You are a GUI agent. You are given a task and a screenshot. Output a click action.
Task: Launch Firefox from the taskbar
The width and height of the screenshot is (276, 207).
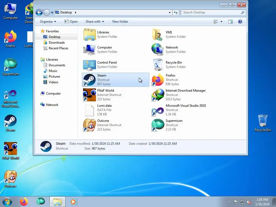click(x=24, y=202)
